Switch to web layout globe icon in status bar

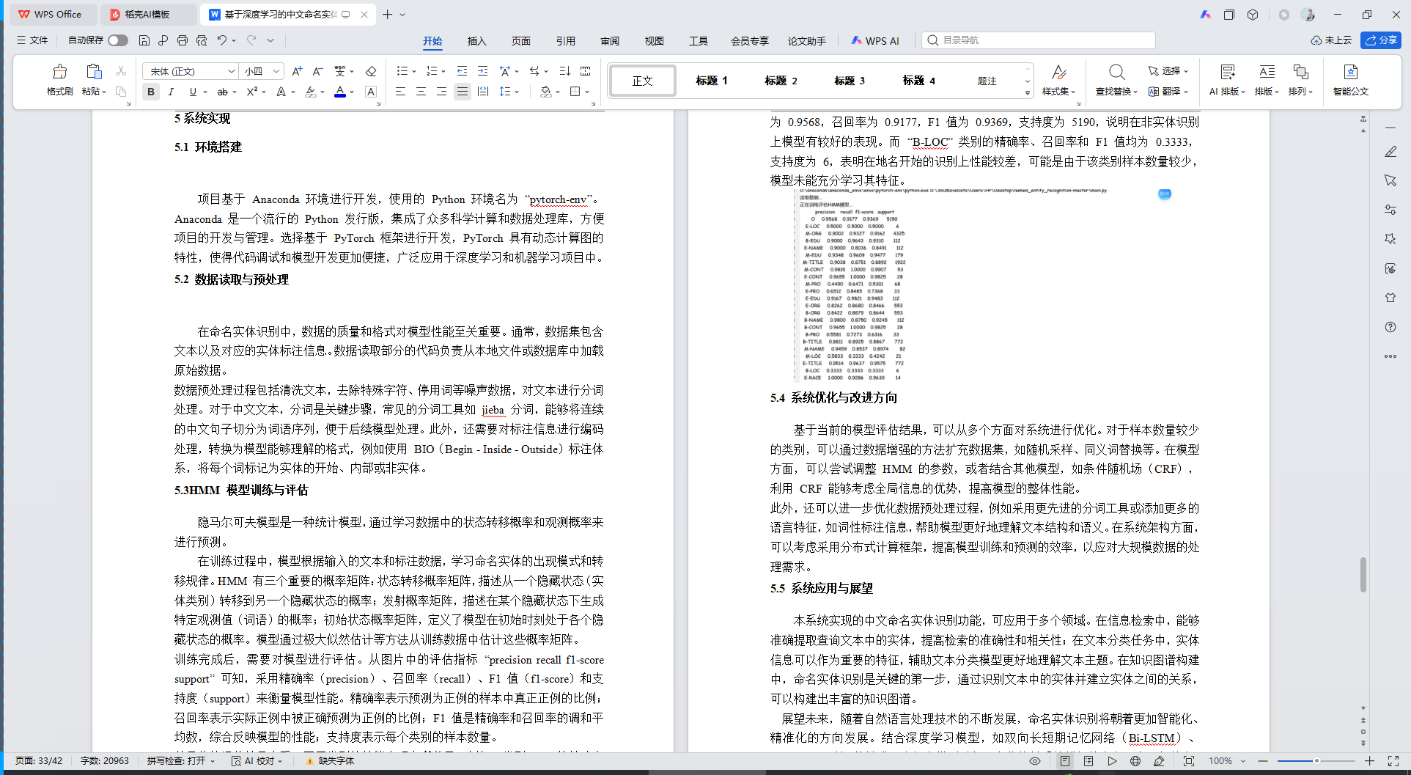[1135, 761]
